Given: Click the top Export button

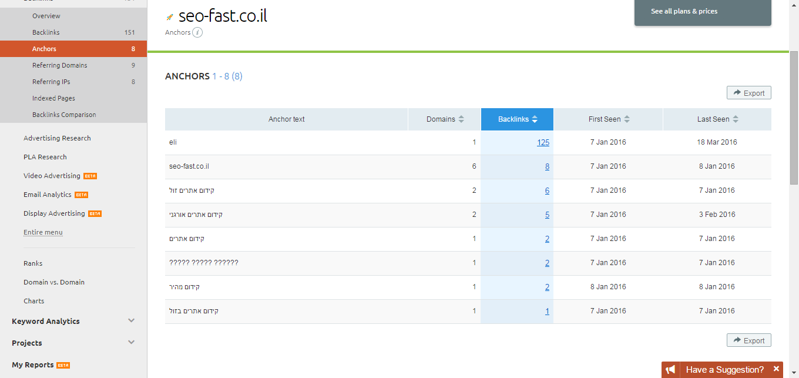Looking at the screenshot, I should 748,93.
